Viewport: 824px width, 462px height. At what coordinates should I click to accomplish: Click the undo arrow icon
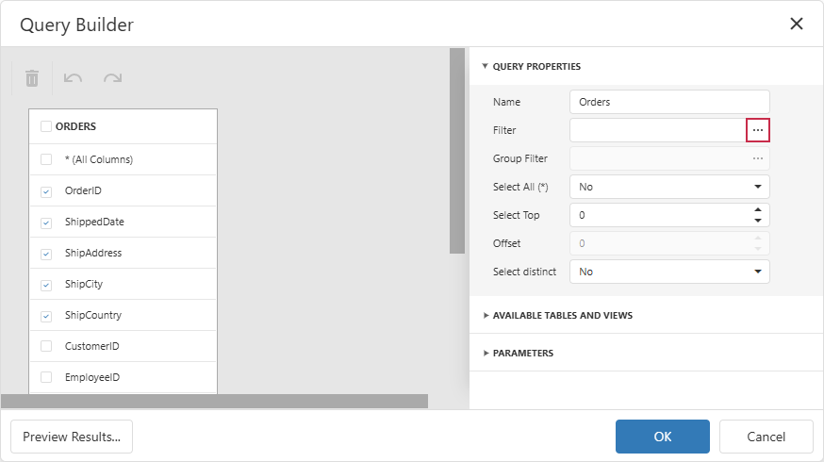73,78
